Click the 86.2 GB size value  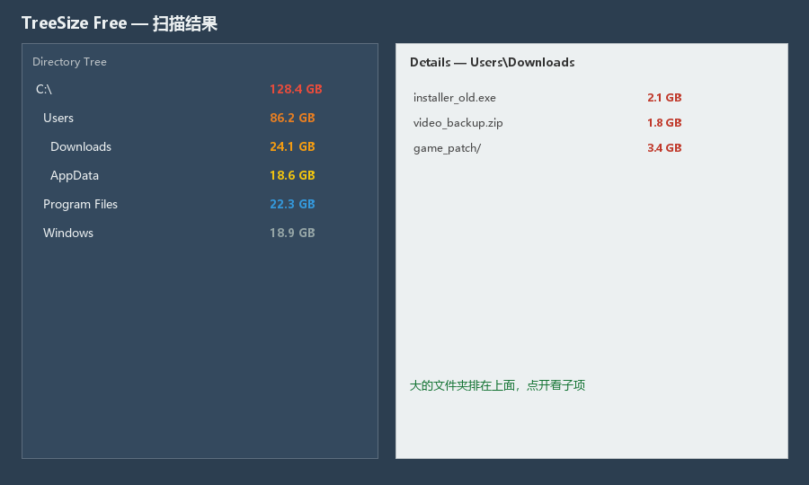[292, 118]
